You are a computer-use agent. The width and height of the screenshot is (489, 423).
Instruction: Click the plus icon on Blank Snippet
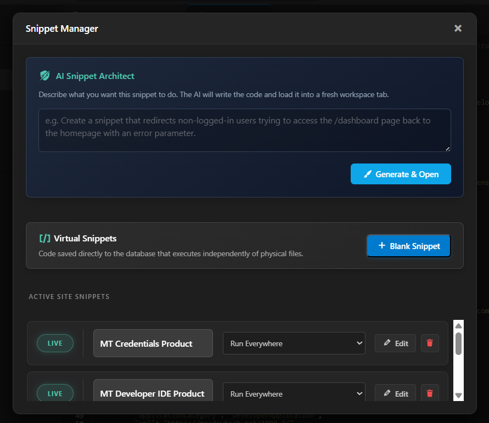(x=382, y=246)
